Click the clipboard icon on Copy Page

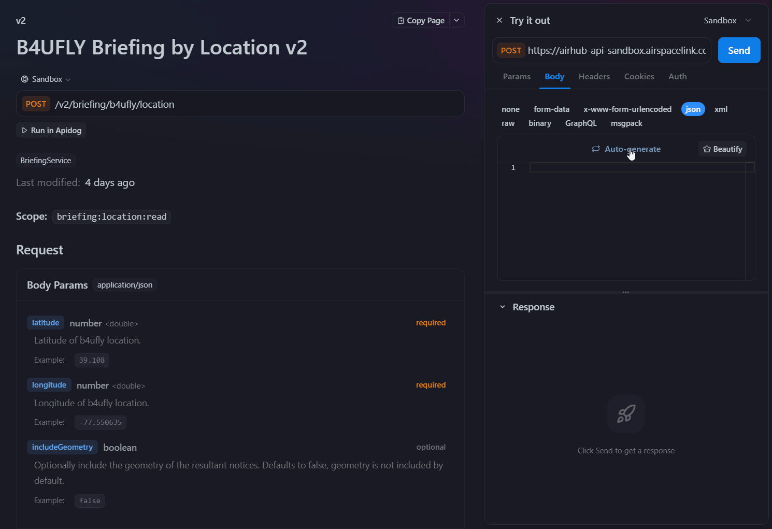click(x=401, y=20)
